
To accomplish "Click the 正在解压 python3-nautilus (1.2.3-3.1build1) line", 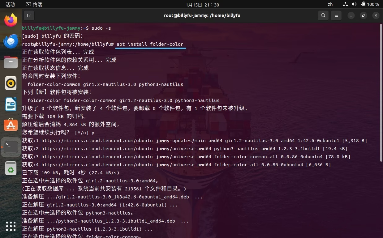I will (x=87, y=229).
